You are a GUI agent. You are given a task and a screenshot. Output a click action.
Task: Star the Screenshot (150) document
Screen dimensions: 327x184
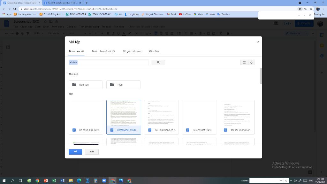point(45,21)
